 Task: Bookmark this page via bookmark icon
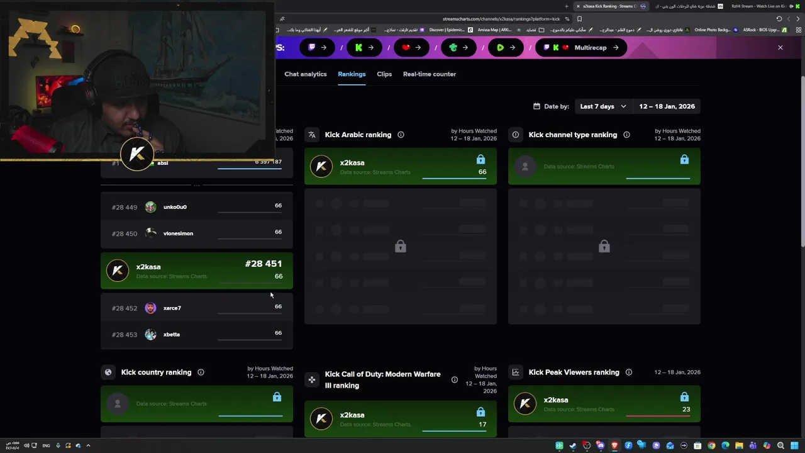[579, 19]
